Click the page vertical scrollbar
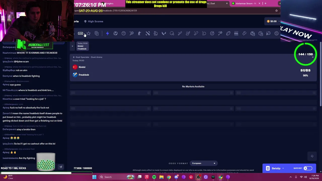This screenshot has width=322, height=181. click(x=320, y=74)
